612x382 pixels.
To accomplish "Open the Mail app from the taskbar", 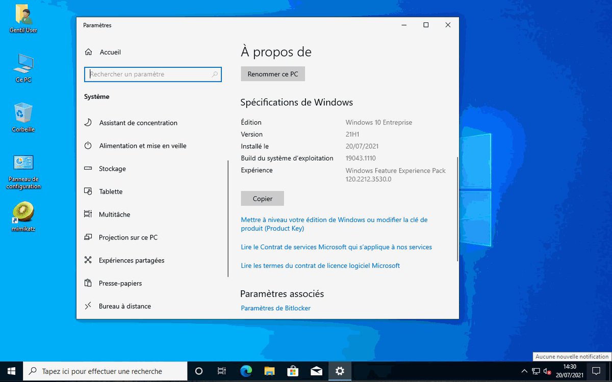I will 316,371.
